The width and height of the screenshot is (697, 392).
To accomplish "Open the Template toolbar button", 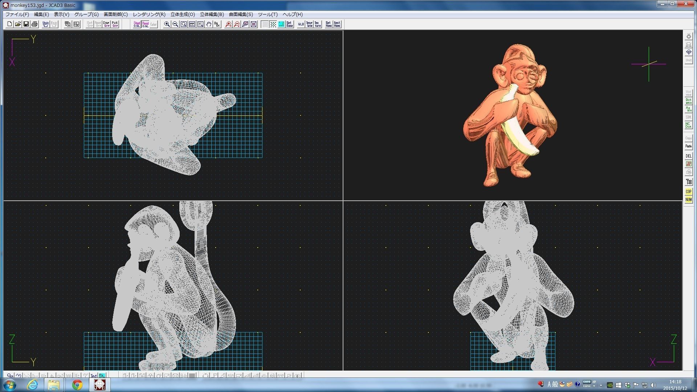I will point(309,24).
